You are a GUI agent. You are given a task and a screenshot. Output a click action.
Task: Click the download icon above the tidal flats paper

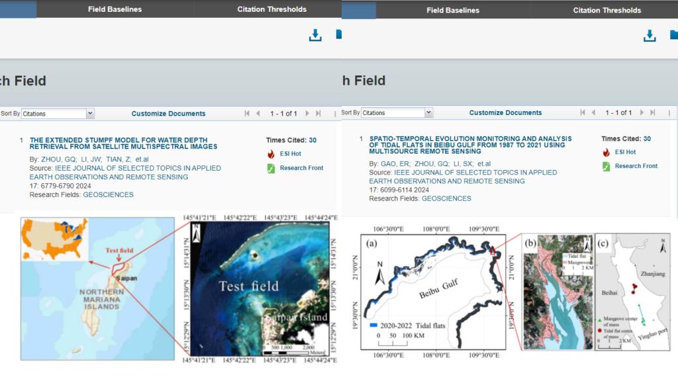click(x=650, y=36)
